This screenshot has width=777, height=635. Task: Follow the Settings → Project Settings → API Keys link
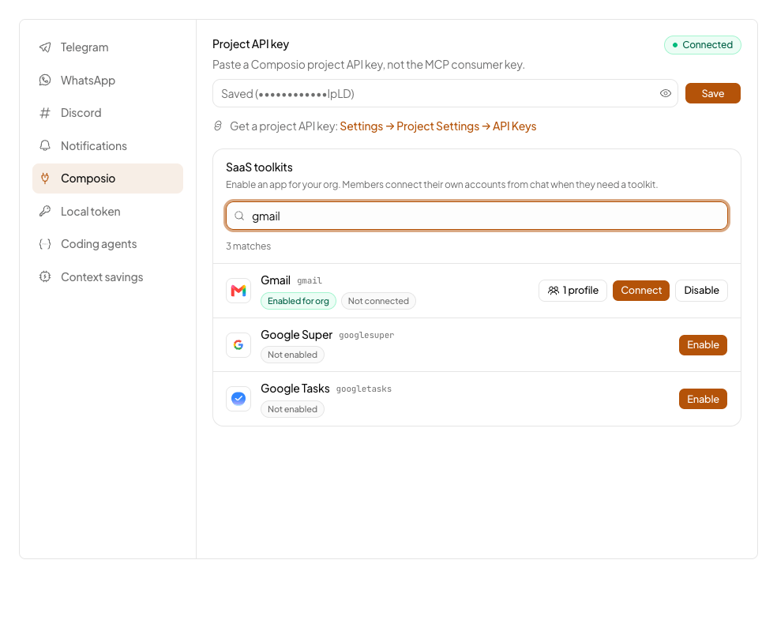pyautogui.click(x=438, y=126)
